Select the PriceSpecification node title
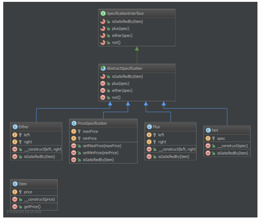The image size is (263, 223). [x=92, y=123]
